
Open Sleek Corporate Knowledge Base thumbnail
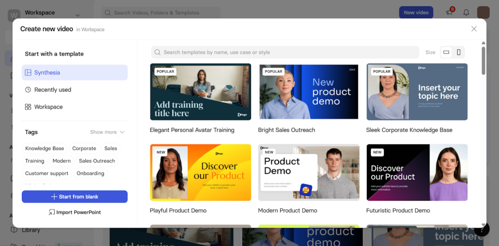pyautogui.click(x=417, y=92)
